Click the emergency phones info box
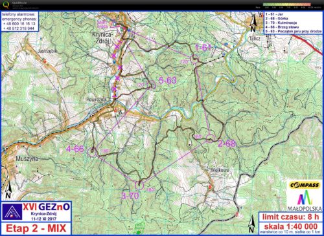324x236 pixels. pyautogui.click(x=19, y=21)
